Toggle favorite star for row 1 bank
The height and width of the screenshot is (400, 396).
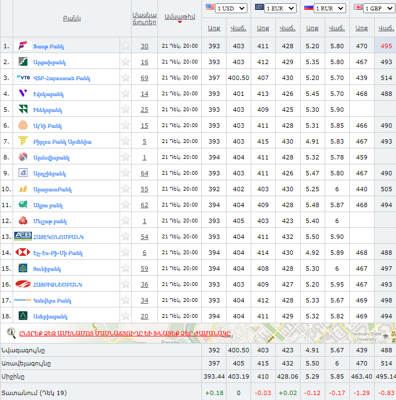126,46
